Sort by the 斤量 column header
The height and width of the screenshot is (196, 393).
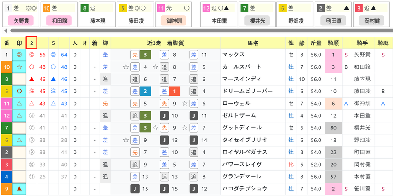[316, 43]
